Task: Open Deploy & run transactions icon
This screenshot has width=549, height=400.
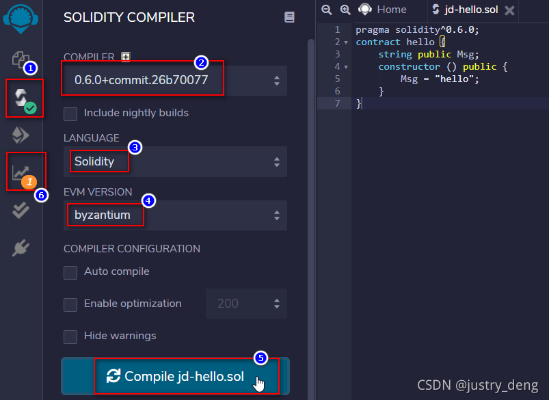Action: pos(21,135)
